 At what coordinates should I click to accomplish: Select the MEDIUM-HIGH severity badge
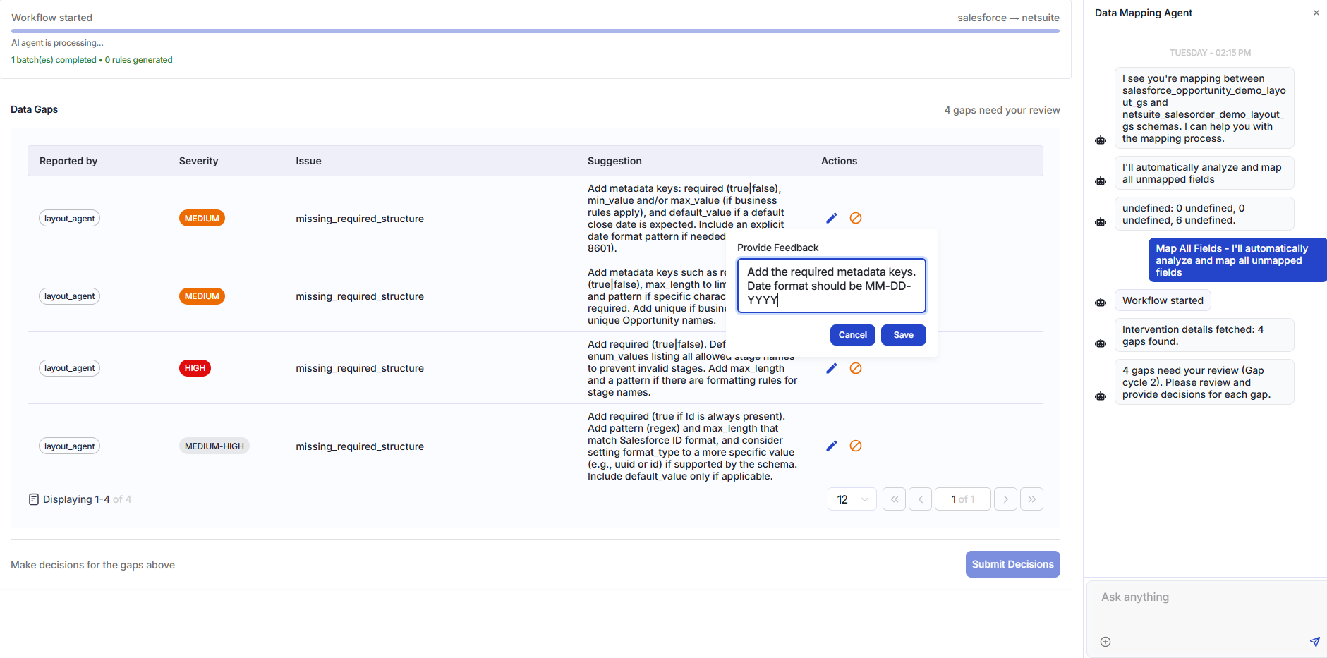(x=214, y=446)
